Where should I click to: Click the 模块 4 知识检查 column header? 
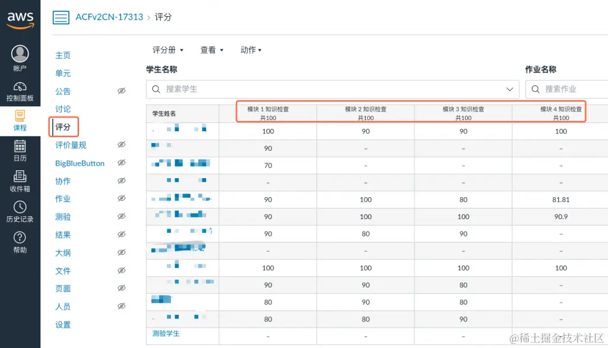pos(560,113)
